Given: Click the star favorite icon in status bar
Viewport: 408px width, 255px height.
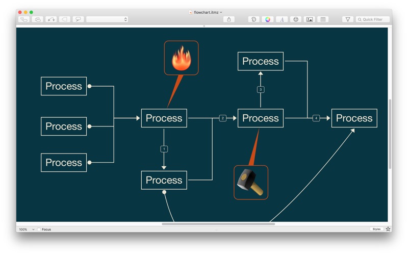Looking at the screenshot, I should point(388,229).
